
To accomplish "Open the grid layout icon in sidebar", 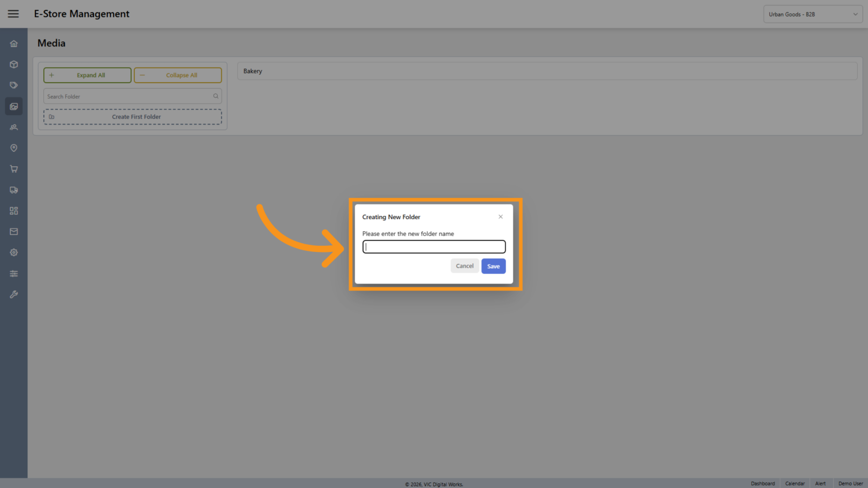I will pos(14,211).
